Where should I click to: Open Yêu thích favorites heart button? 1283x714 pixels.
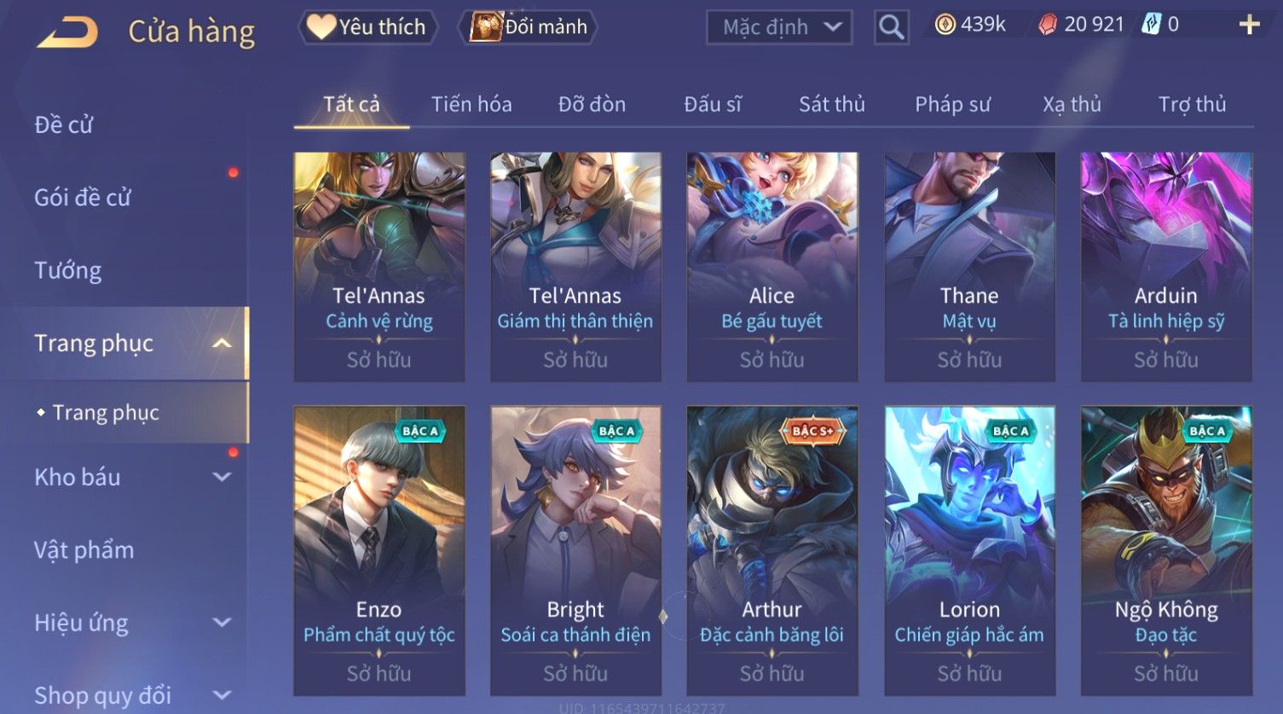[367, 27]
